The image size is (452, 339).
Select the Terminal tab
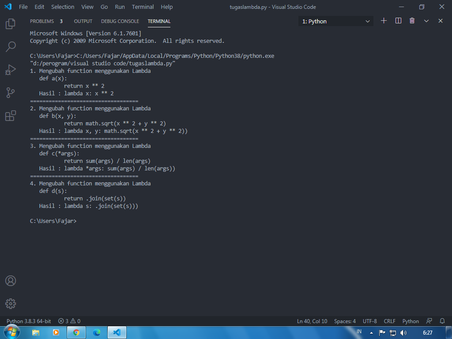click(159, 21)
